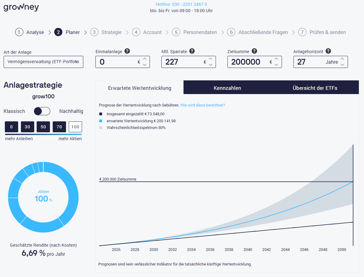Click the growney logo
364x277 pixels.
click(x=21, y=7)
